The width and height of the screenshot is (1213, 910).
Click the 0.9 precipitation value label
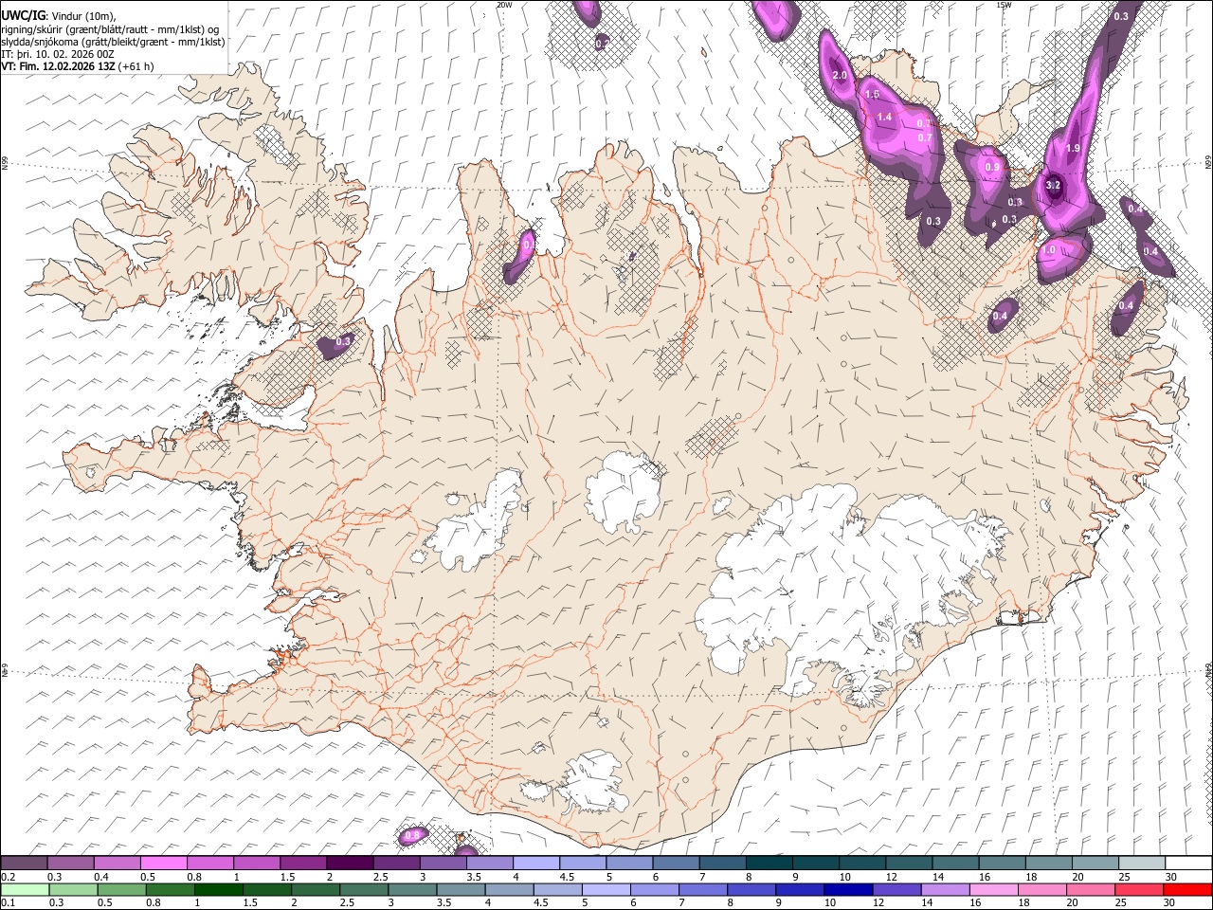[992, 167]
